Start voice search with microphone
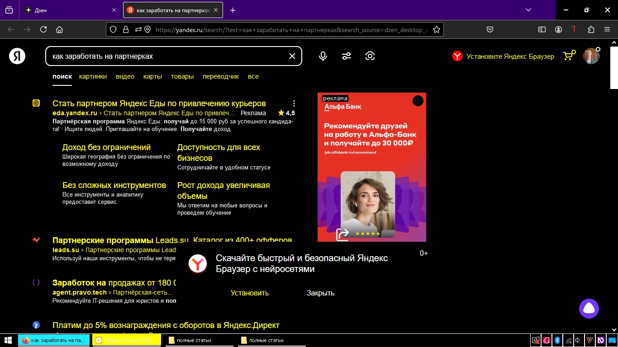 [323, 56]
